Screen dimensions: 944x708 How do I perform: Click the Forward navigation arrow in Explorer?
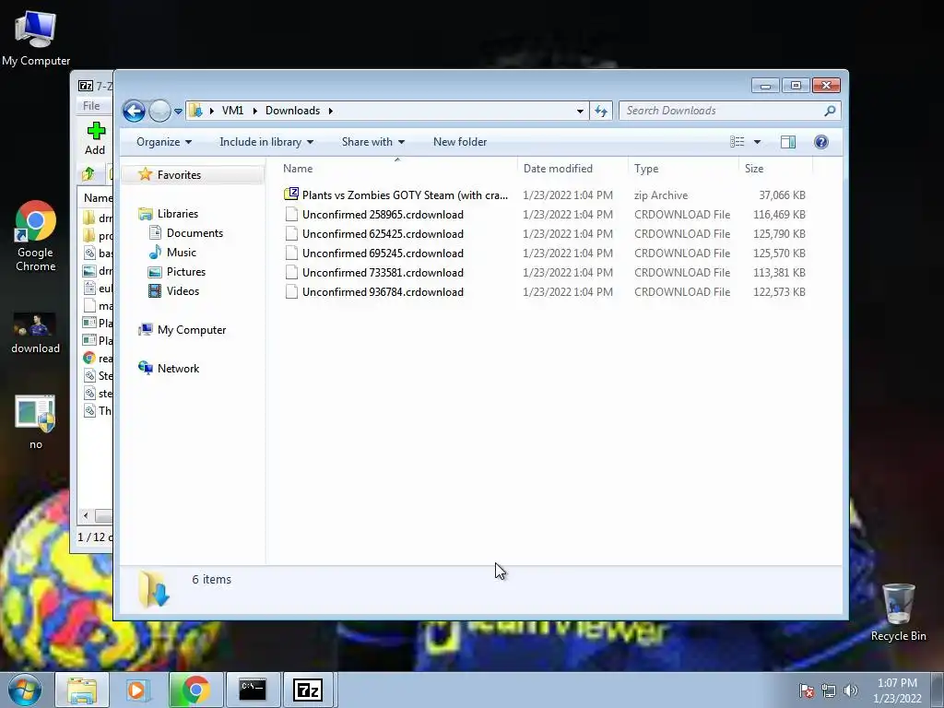tap(159, 111)
